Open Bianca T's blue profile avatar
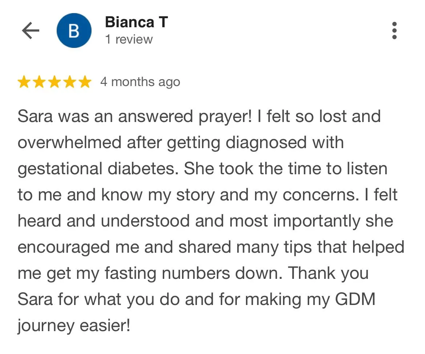Screen dimensions: 425x354 [74, 30]
